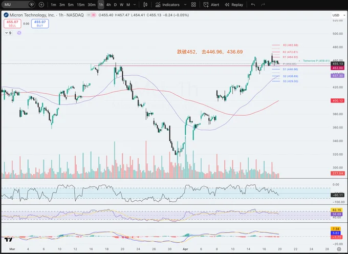Click the 452.00 horizontal line price label
Screen dimensions: 348x254
point(338,68)
